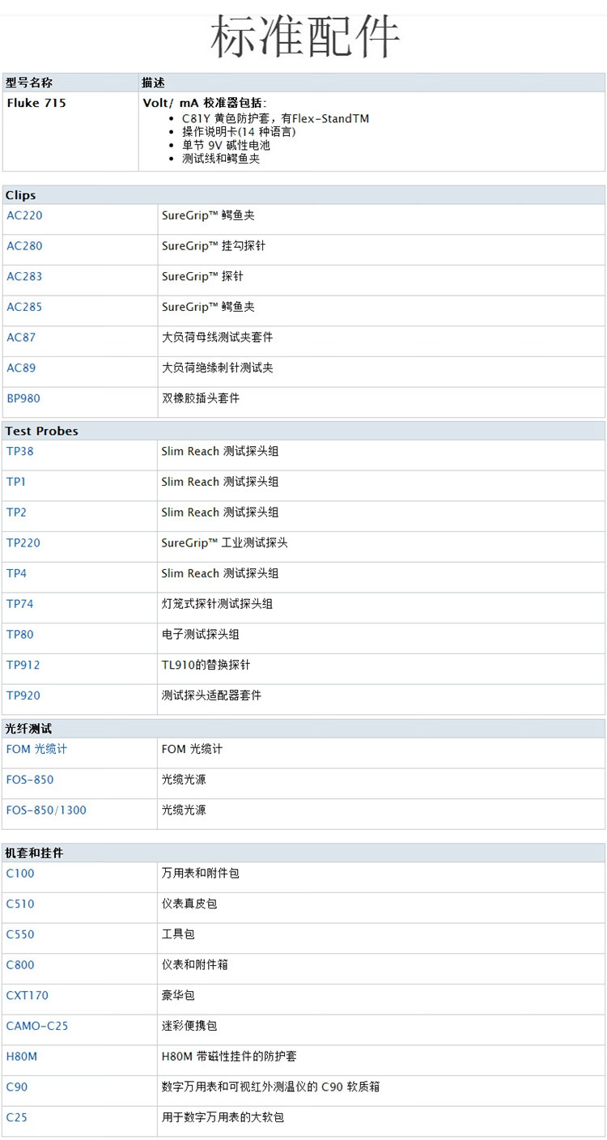Image resolution: width=607 pixels, height=1140 pixels.
Task: Open the C800 case link
Action: [20, 965]
